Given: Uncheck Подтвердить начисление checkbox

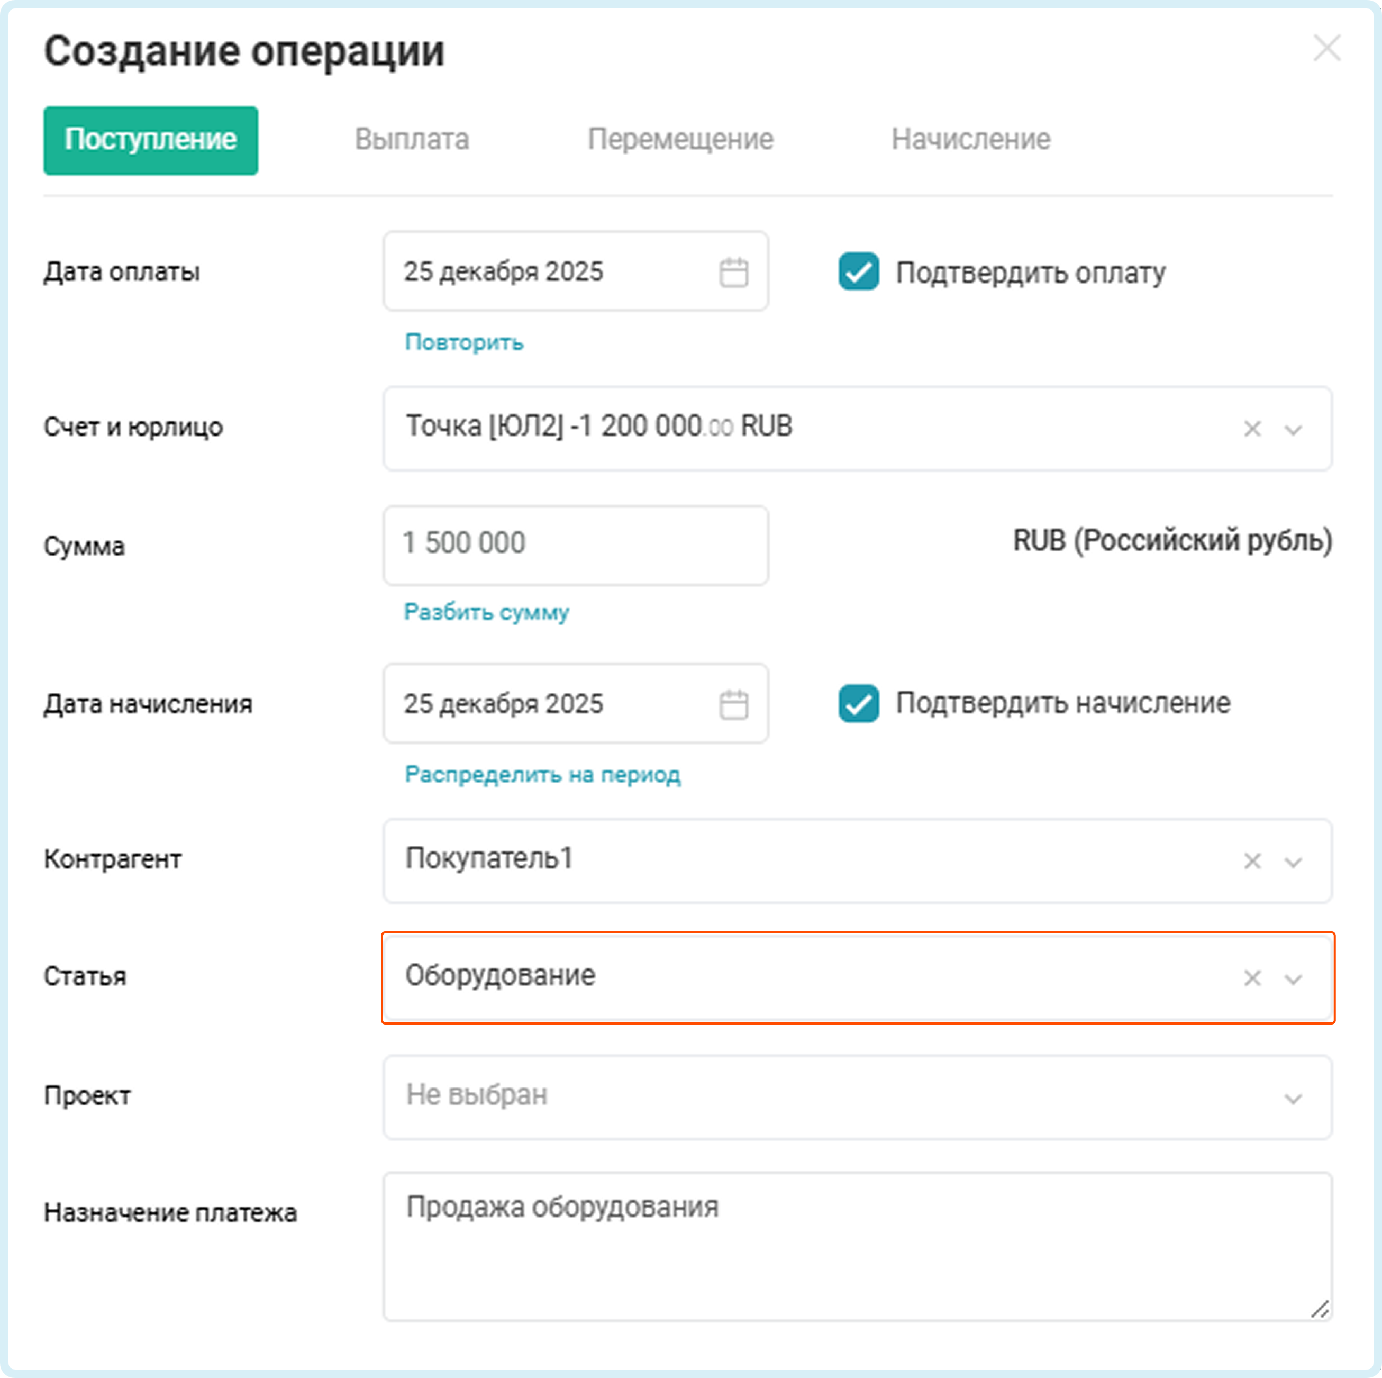Looking at the screenshot, I should click(x=858, y=703).
